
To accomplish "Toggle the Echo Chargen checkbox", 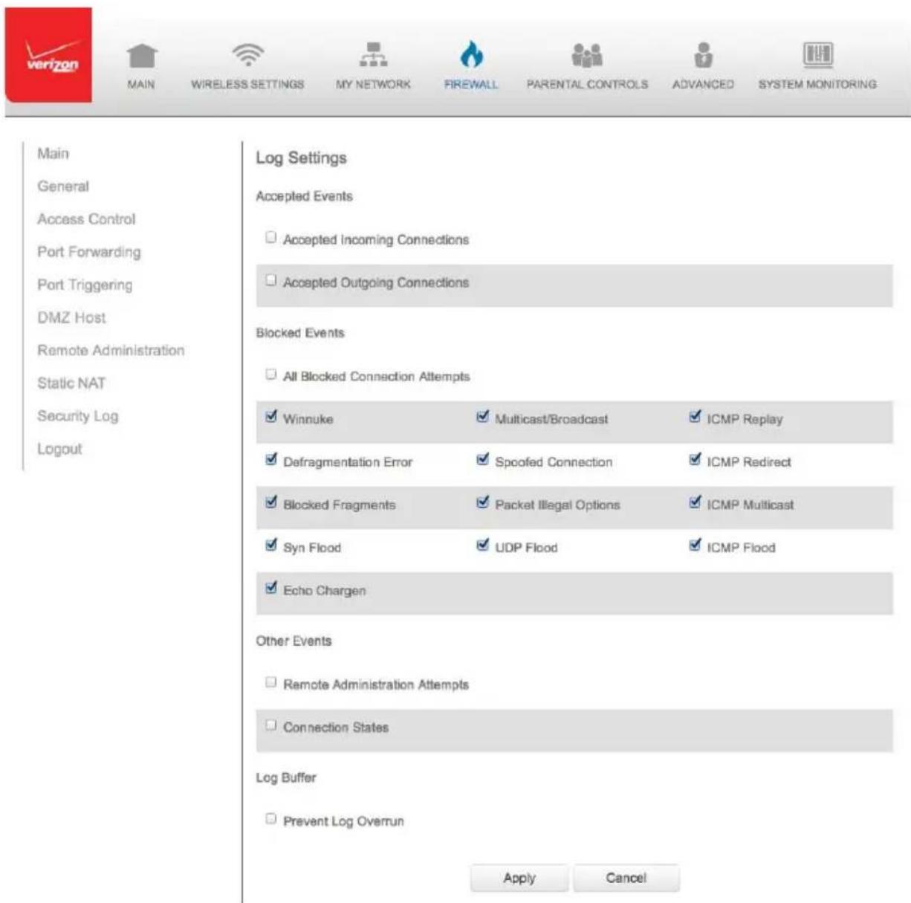I will (270, 589).
